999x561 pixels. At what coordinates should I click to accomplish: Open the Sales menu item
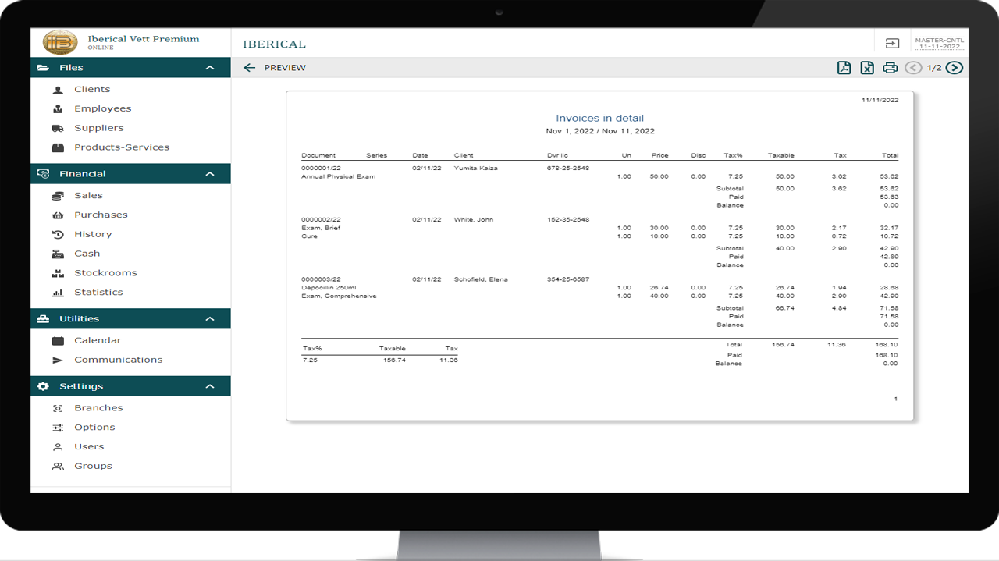pyautogui.click(x=88, y=196)
